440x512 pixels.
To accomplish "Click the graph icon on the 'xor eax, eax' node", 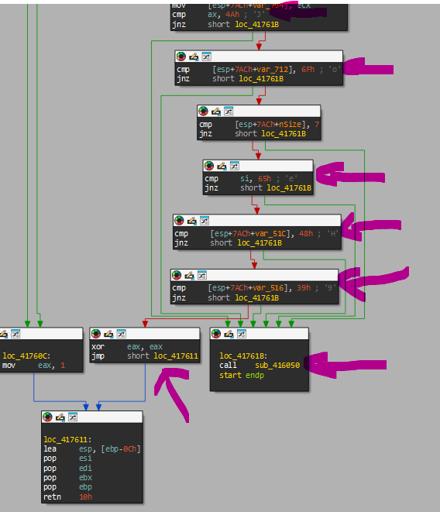I will point(122,334).
